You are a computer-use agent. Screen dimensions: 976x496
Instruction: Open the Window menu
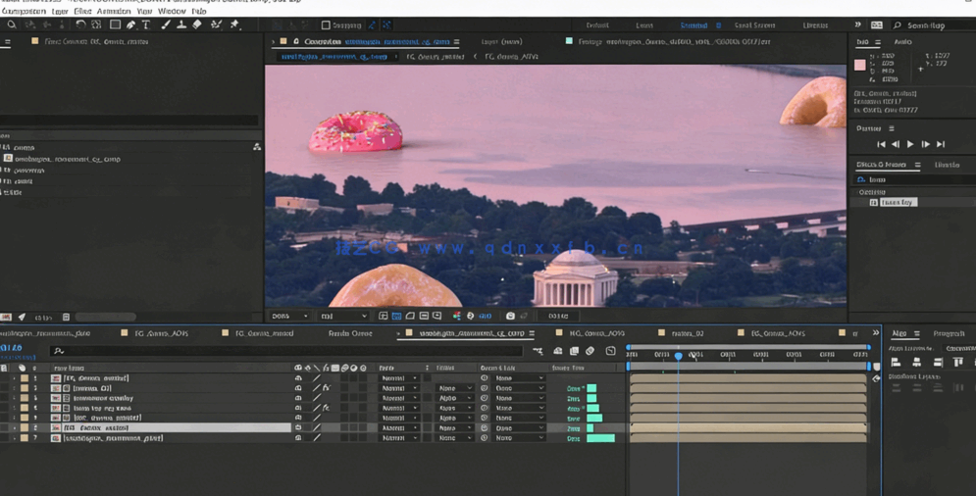coord(172,11)
